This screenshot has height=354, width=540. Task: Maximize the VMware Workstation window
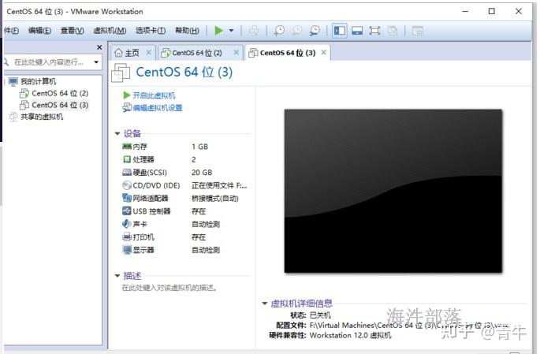pos(492,11)
